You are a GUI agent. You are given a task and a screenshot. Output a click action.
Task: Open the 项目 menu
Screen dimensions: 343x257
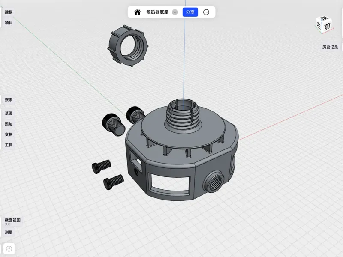(x=9, y=23)
